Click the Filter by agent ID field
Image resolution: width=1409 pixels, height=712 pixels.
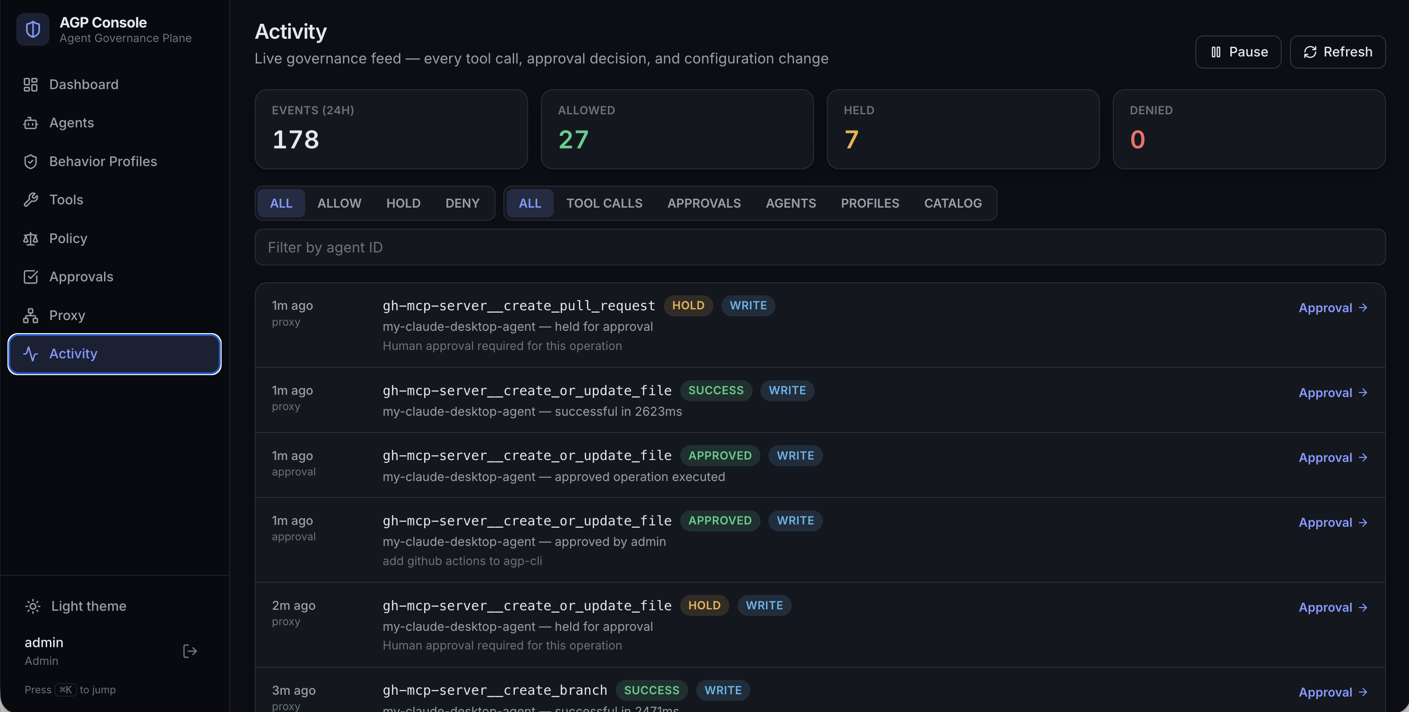(x=820, y=247)
